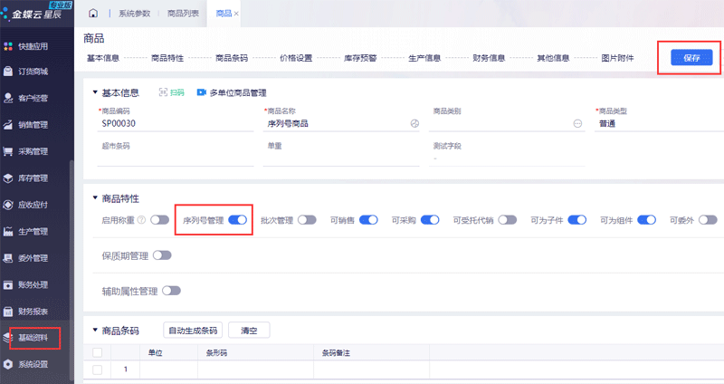This screenshot has width=724, height=384.
Task: Check the barcode table header checkbox
Action: point(98,352)
